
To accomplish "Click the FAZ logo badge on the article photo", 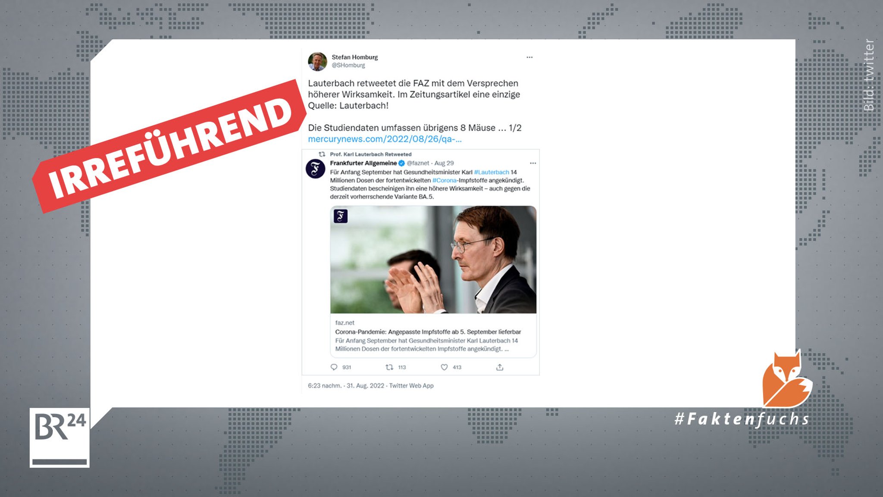I will pos(341,216).
